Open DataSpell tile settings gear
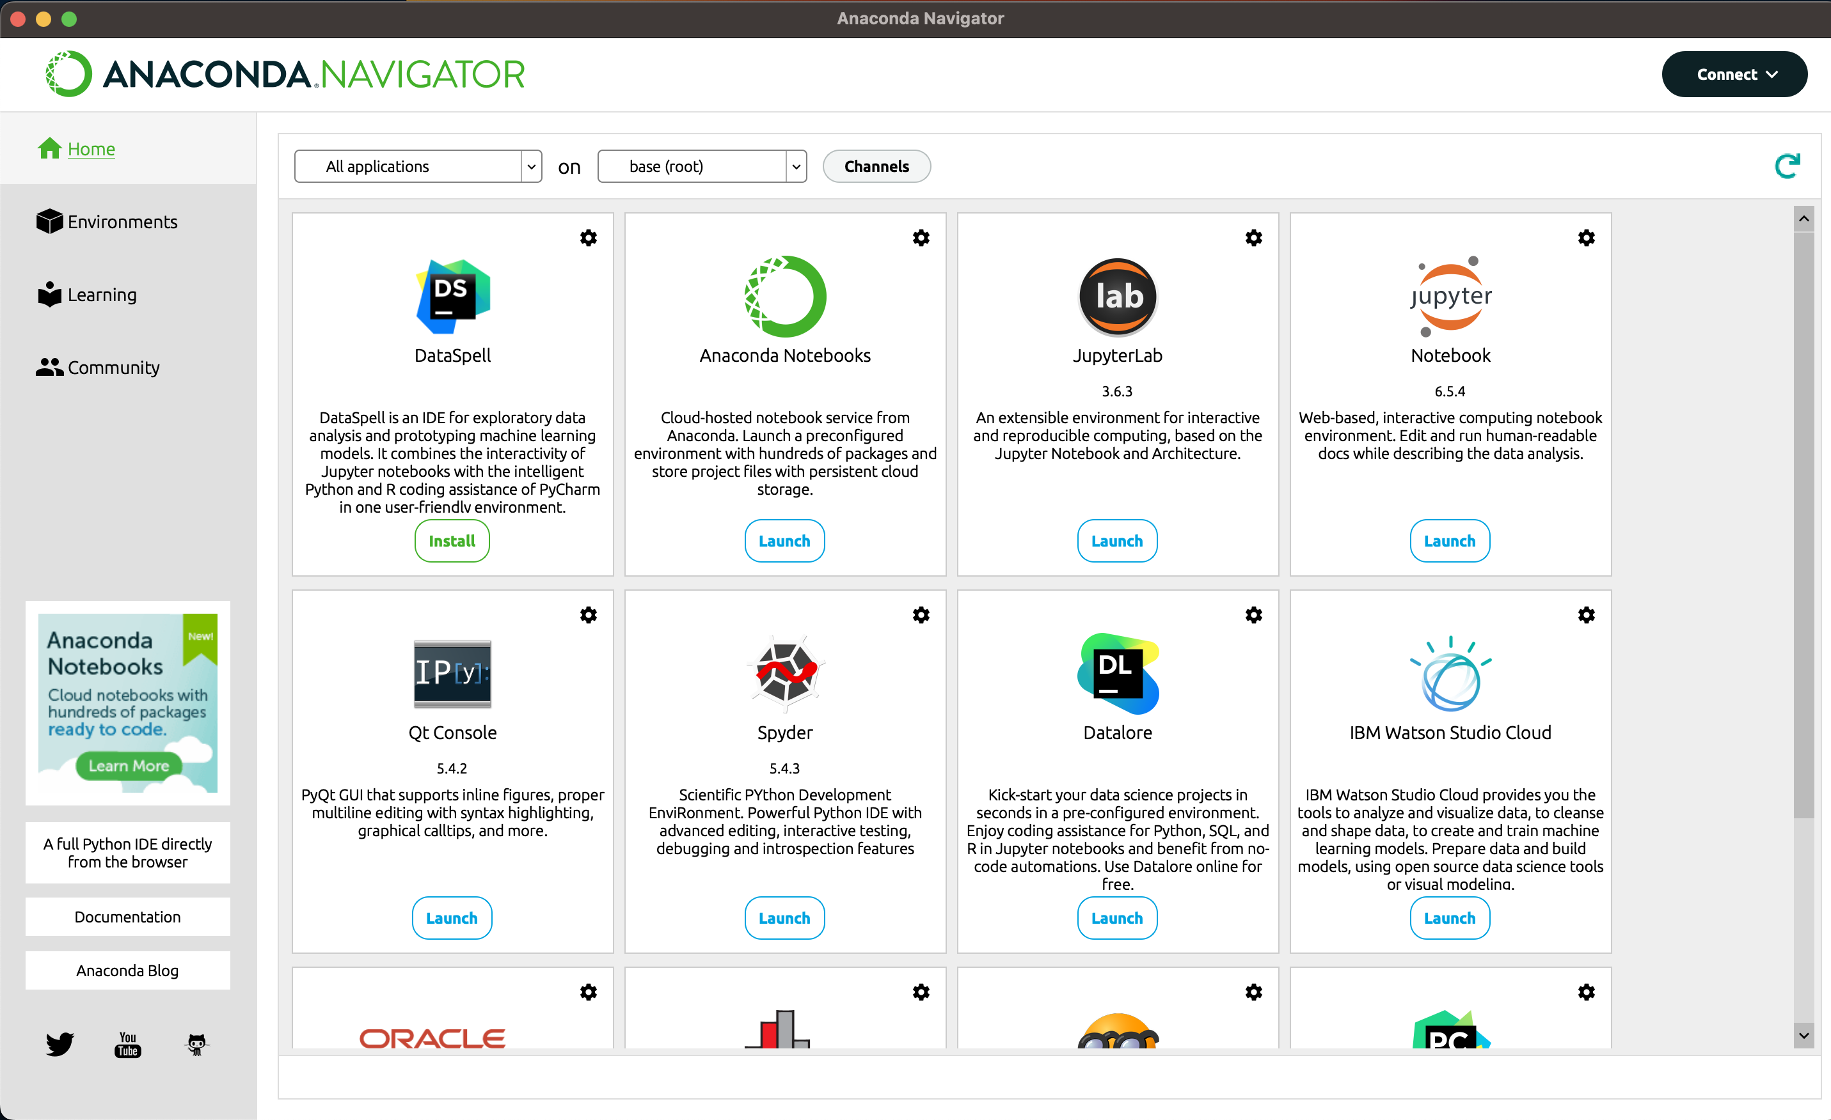 (588, 238)
